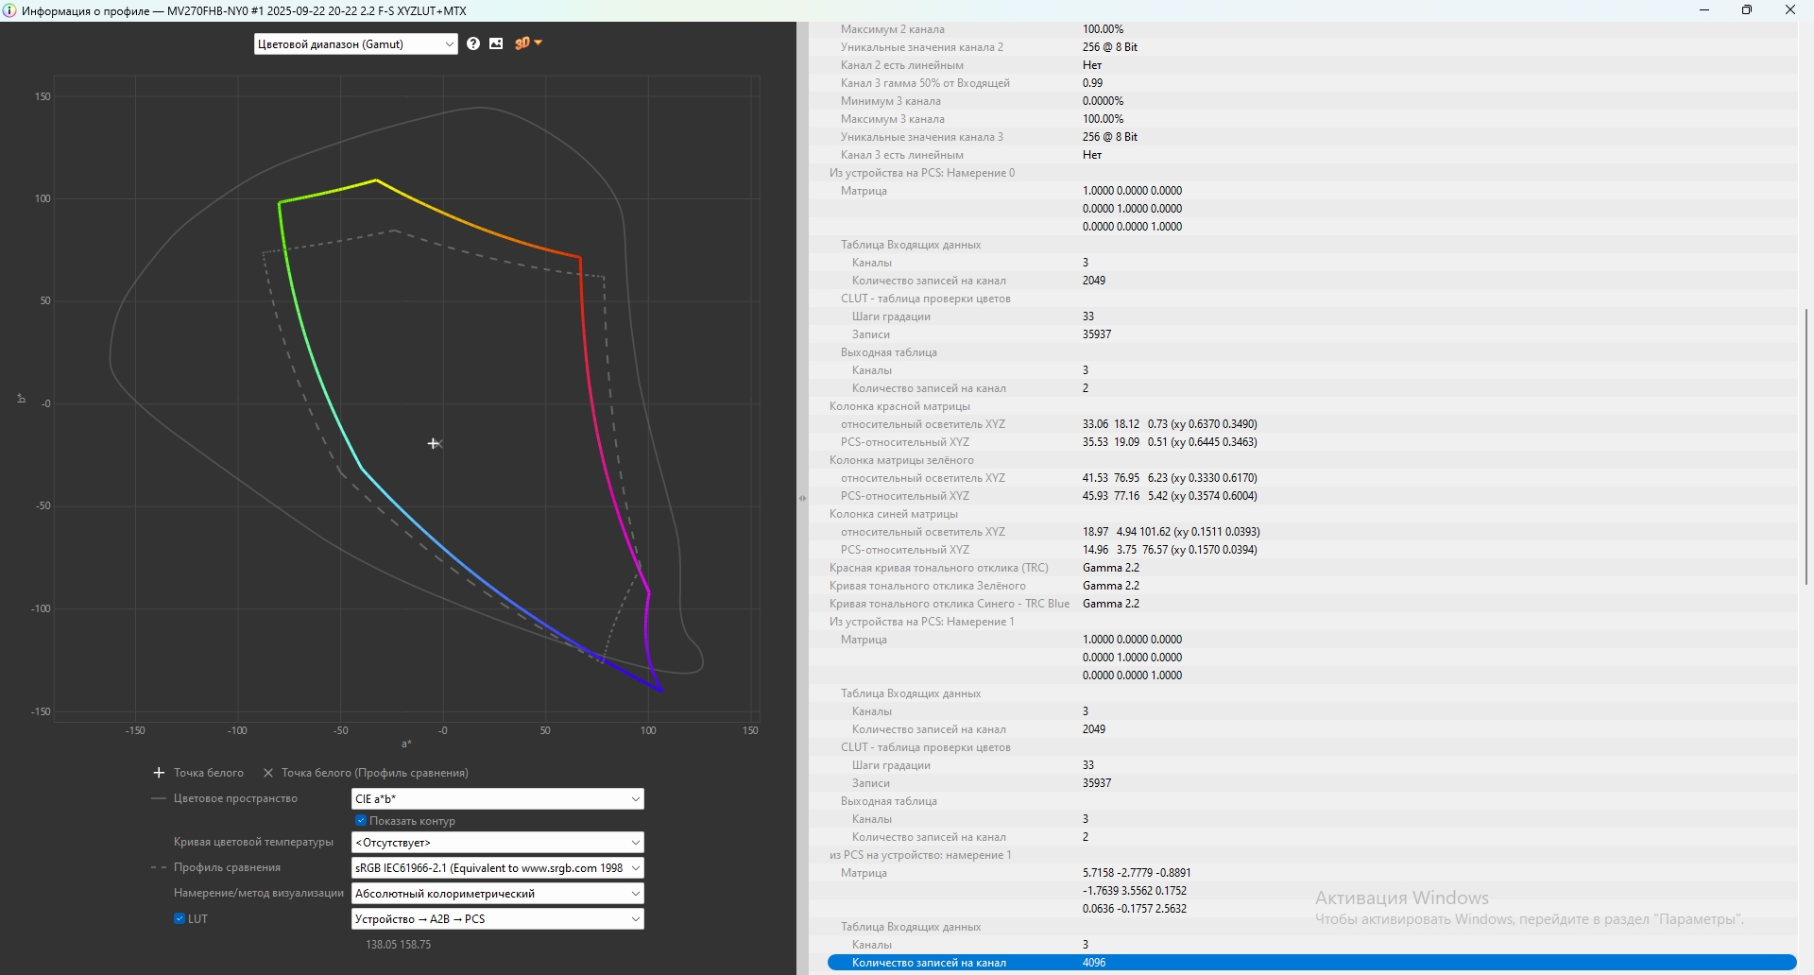1814x975 pixels.
Task: Click the vertical scrollbar of the info panel
Action: 1805,446
